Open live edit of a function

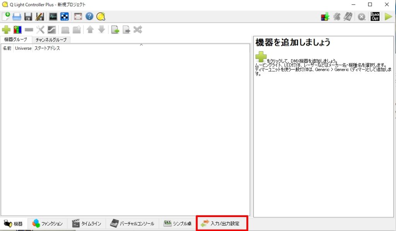coord(337,17)
